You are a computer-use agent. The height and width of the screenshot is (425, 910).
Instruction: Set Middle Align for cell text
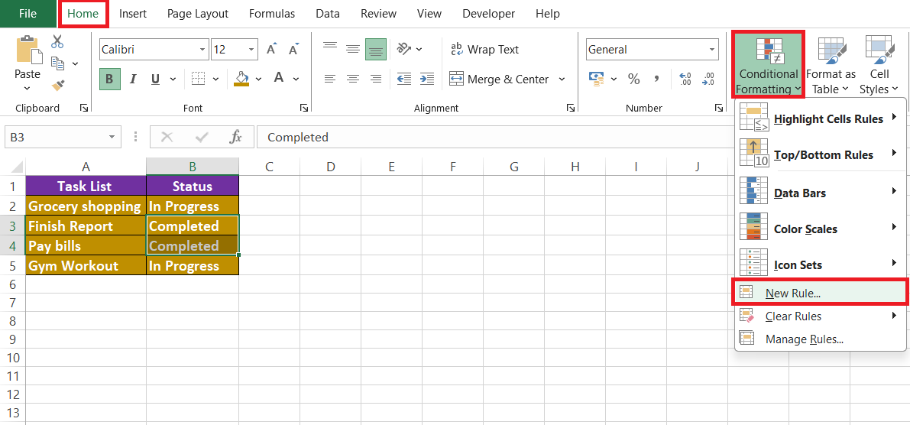[x=353, y=50]
